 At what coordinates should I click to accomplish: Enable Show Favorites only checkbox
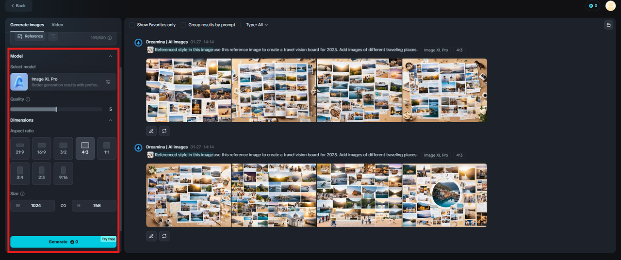click(132, 25)
